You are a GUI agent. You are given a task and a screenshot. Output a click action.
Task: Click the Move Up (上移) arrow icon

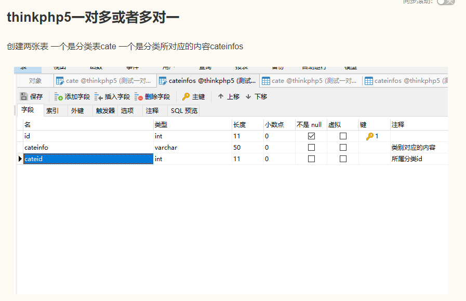coord(220,96)
